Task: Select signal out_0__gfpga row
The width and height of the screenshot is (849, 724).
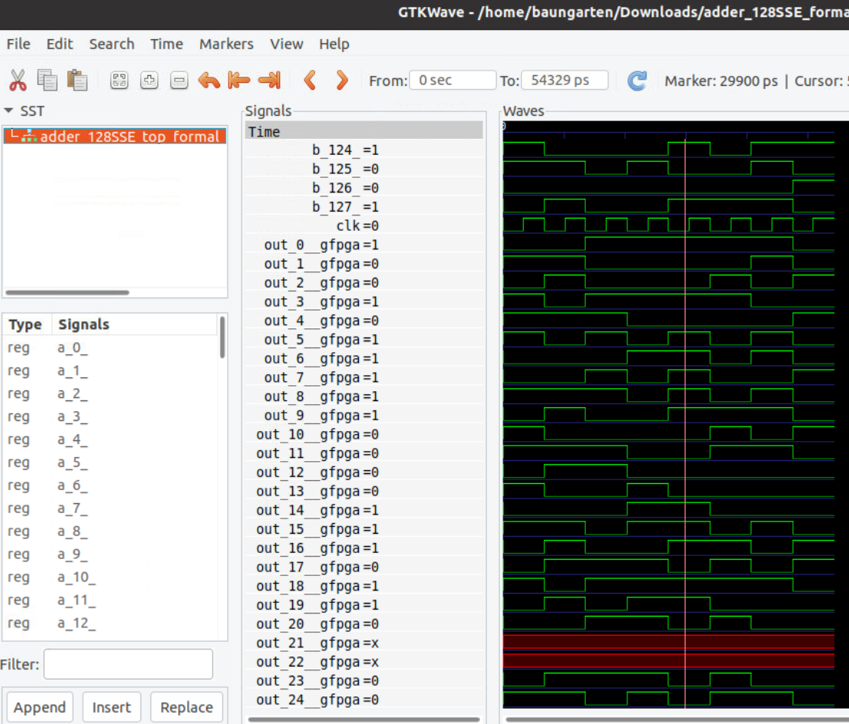Action: [364, 245]
